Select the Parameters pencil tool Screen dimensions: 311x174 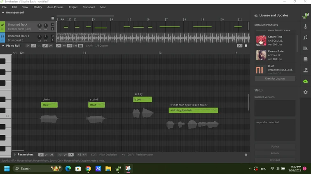pos(46,155)
